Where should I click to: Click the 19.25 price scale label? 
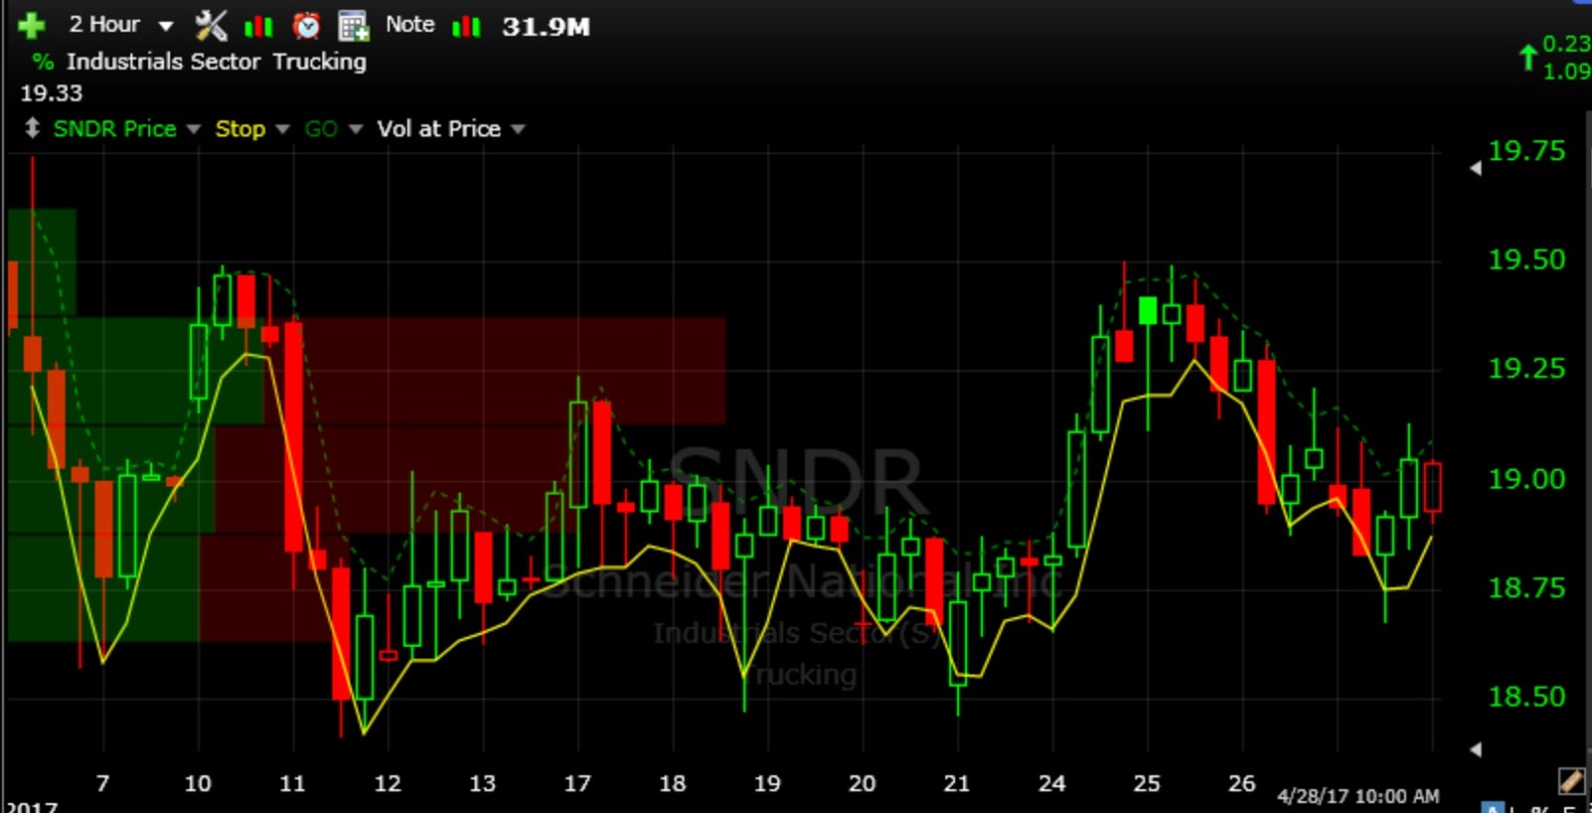[x=1526, y=369]
